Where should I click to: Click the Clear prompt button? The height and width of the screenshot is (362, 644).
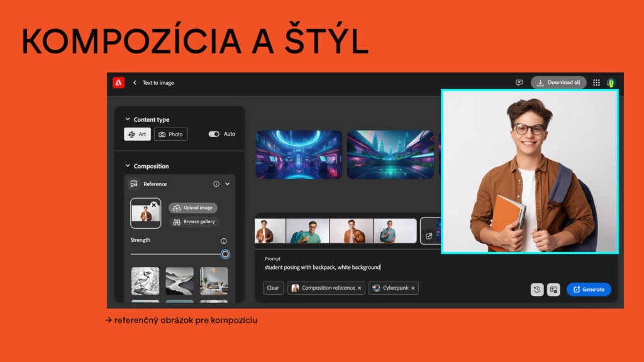tap(273, 288)
